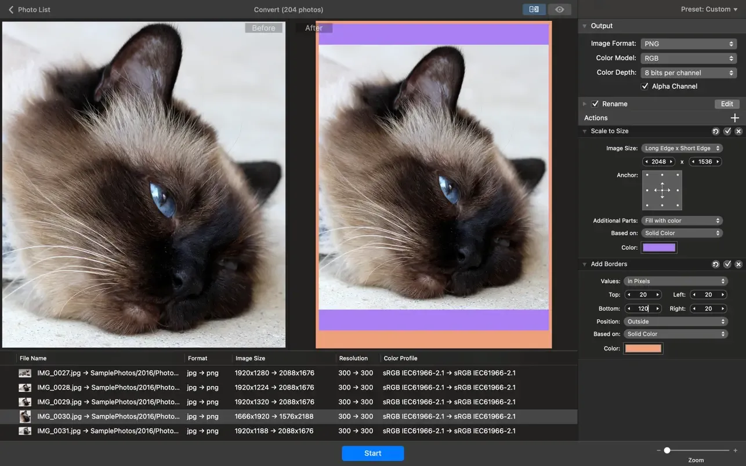
Task: Switch to side-by-side compare view
Action: click(534, 9)
